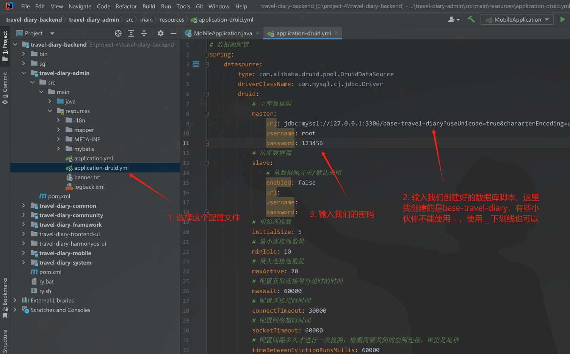Switch to the MobileApplication.java editor tab
The width and height of the screenshot is (570, 354).
[222, 33]
